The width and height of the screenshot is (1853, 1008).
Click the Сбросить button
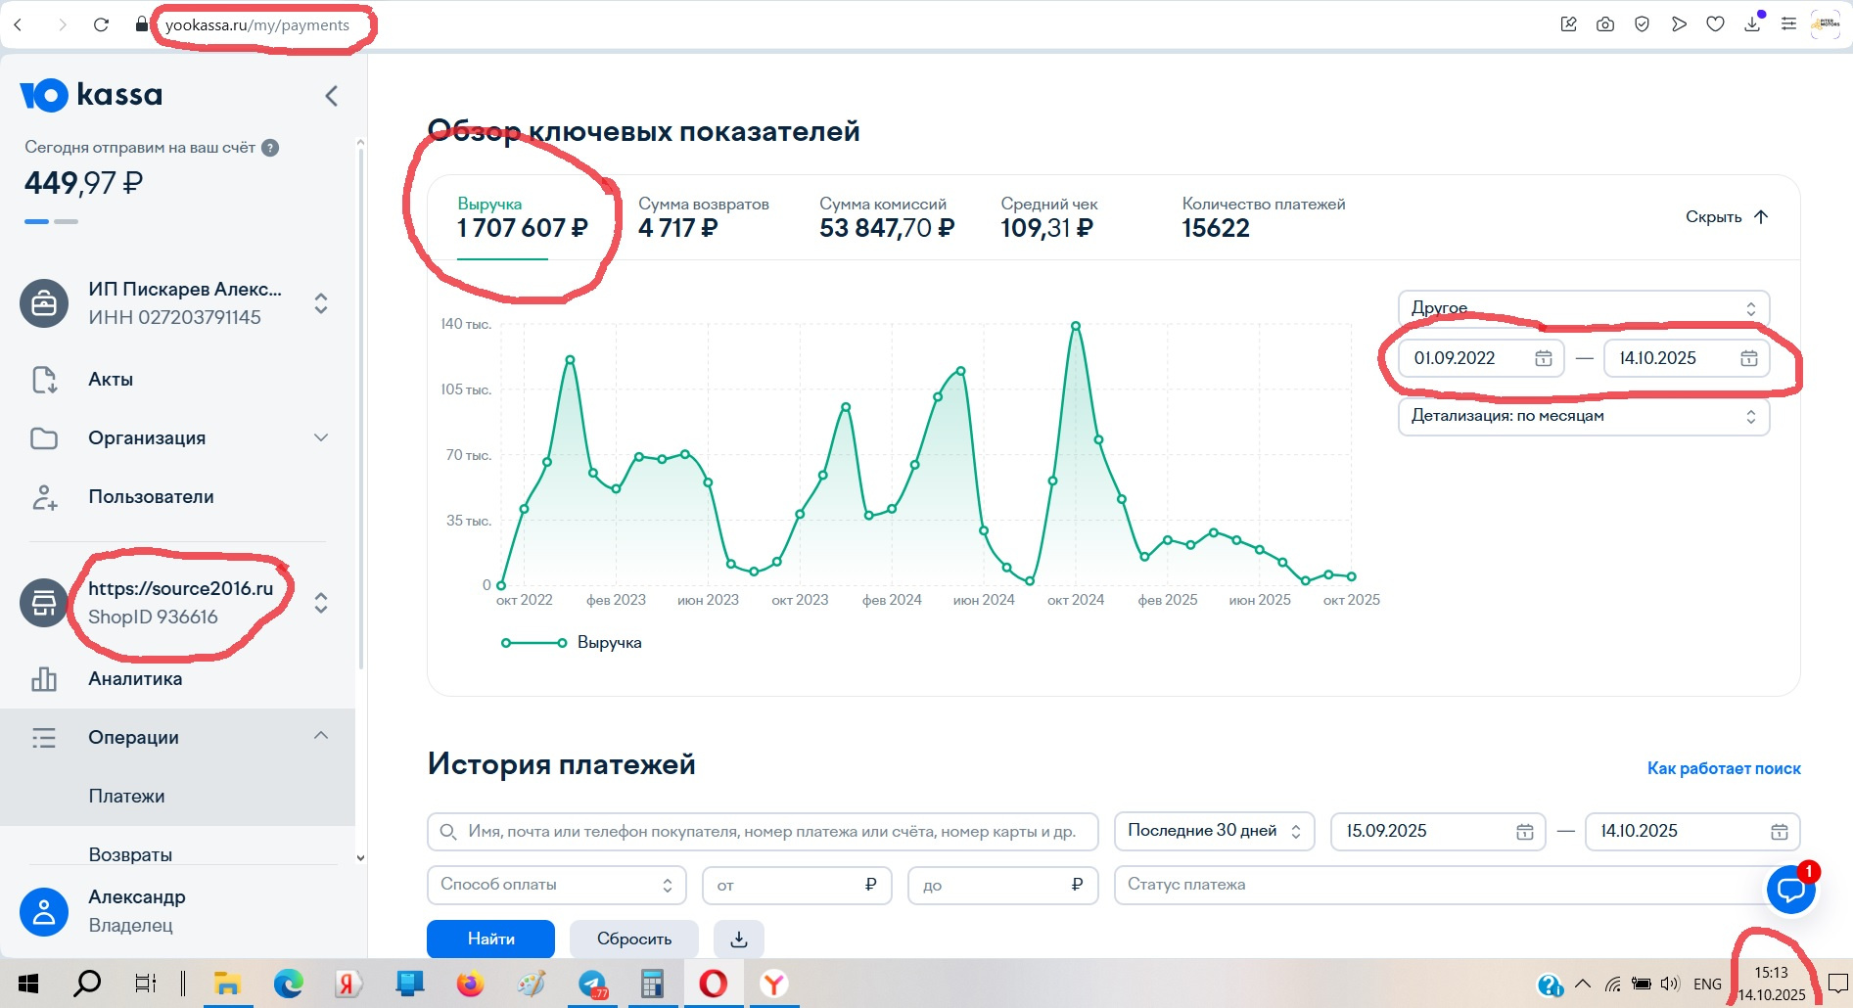click(x=634, y=939)
